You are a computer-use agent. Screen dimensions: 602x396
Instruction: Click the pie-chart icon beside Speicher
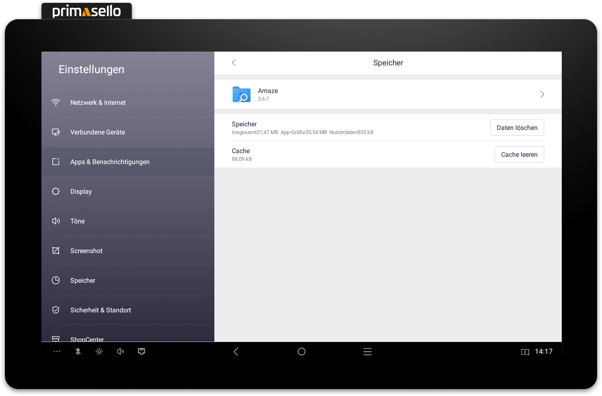click(x=56, y=280)
